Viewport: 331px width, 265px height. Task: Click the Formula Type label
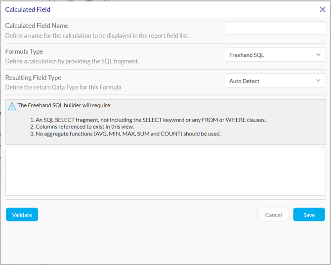[x=24, y=51]
